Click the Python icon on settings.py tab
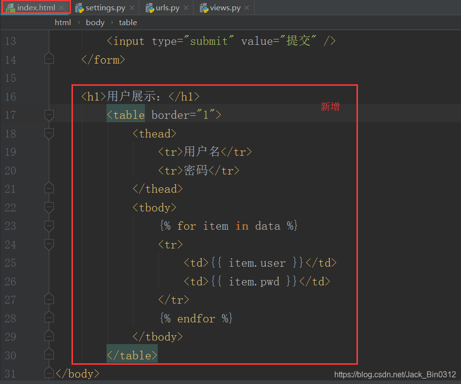 point(80,7)
